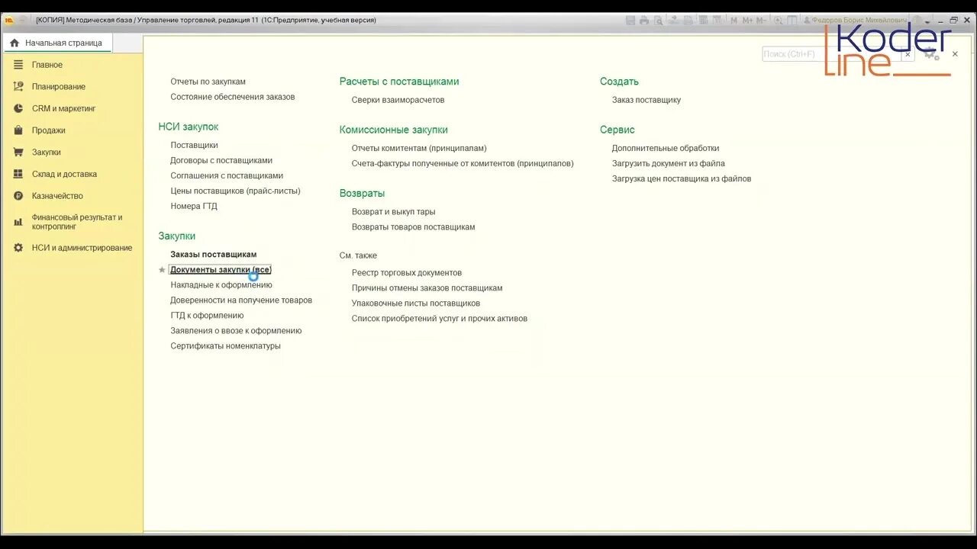Go to Финансовый результат и контроллинг
The image size is (977, 549).
[77, 222]
